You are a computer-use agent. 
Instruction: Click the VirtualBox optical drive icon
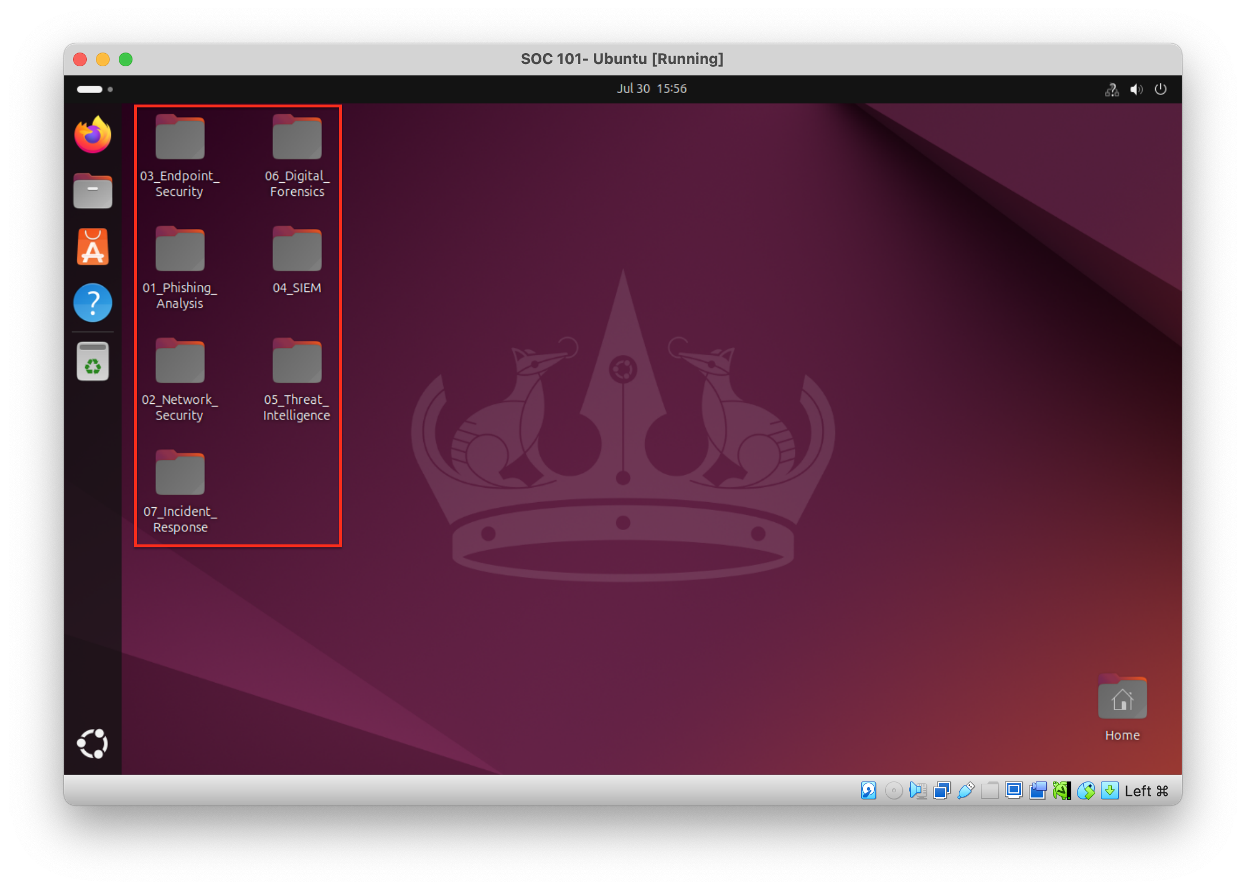click(x=894, y=791)
